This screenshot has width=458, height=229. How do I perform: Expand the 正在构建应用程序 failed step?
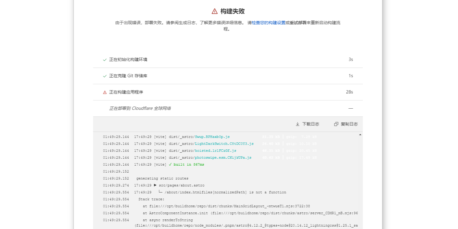[228, 92]
